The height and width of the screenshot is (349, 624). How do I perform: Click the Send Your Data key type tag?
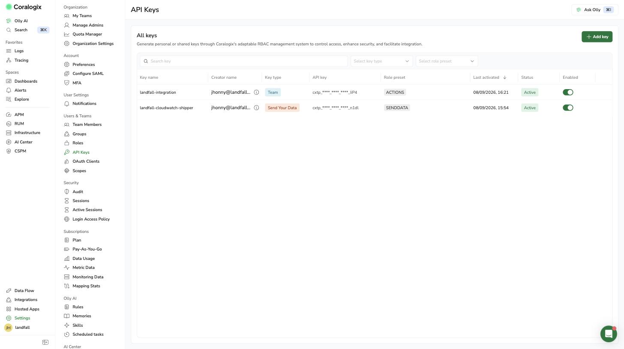tap(282, 108)
